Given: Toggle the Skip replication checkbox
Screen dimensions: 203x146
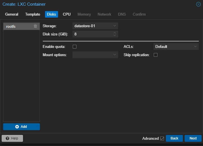Looking at the screenshot, I should 155,55.
